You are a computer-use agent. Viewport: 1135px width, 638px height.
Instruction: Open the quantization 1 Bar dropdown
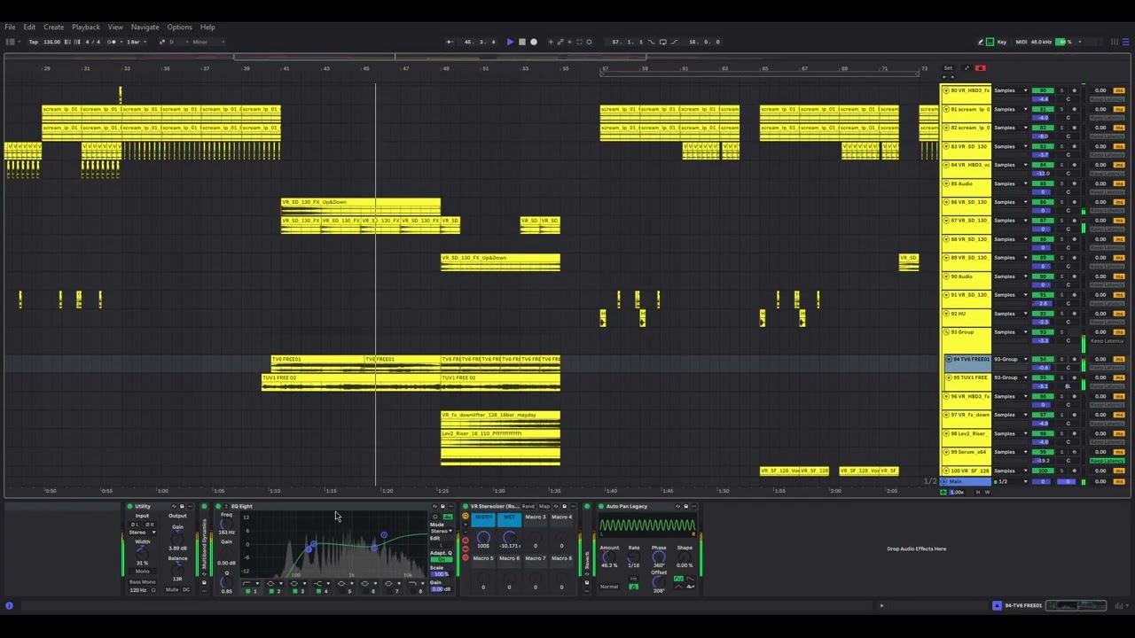pyautogui.click(x=136, y=42)
